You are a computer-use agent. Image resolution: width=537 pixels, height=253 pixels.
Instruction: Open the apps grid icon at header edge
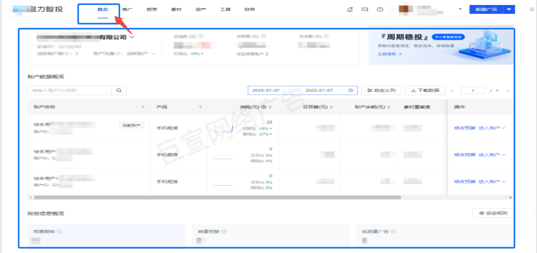point(531,9)
